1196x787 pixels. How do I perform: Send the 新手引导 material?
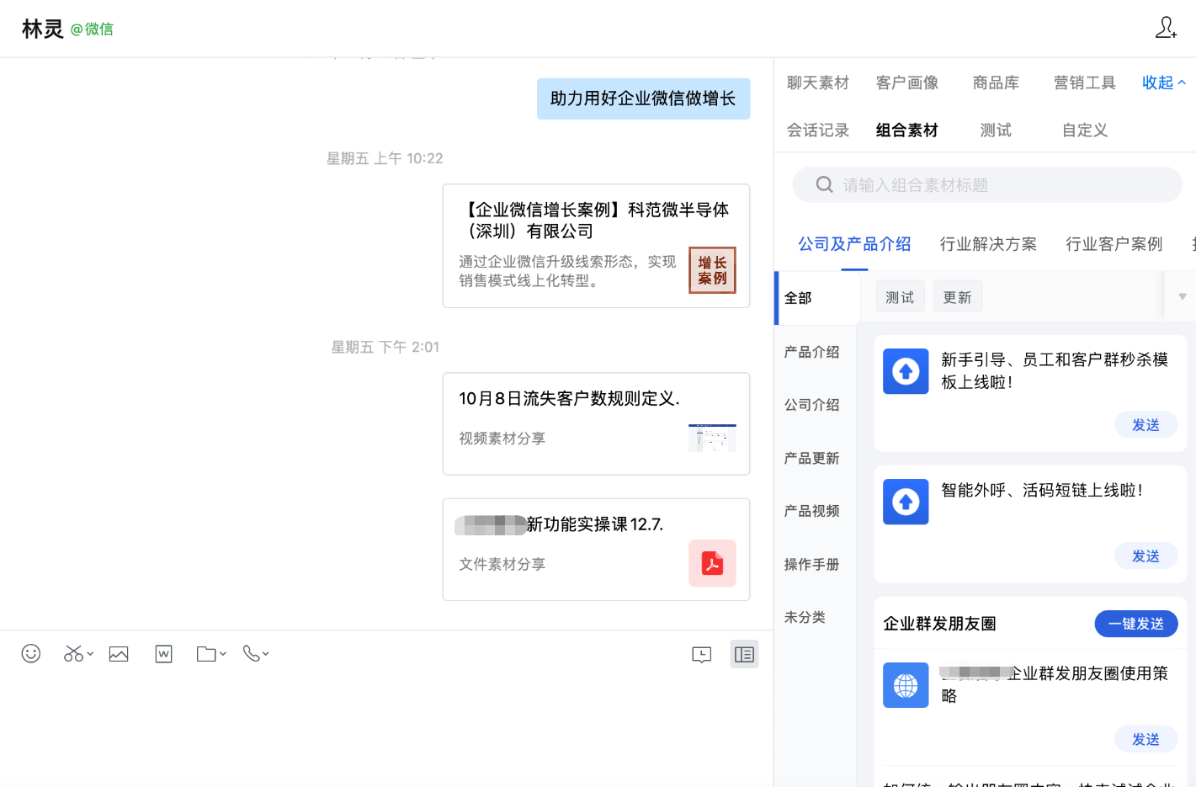pos(1146,425)
